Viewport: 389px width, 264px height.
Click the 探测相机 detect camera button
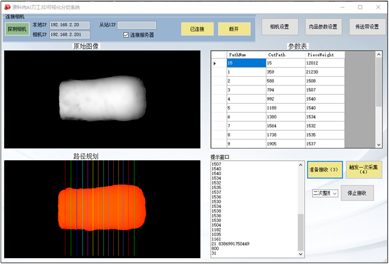(x=17, y=29)
